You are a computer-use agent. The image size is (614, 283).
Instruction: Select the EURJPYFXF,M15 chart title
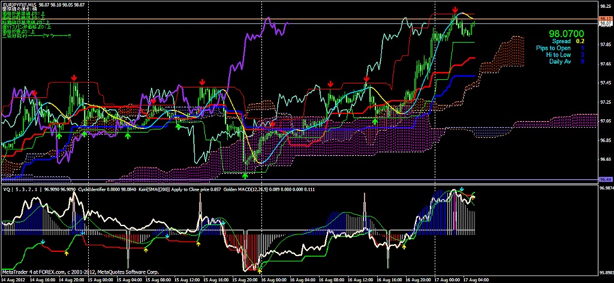(19, 4)
